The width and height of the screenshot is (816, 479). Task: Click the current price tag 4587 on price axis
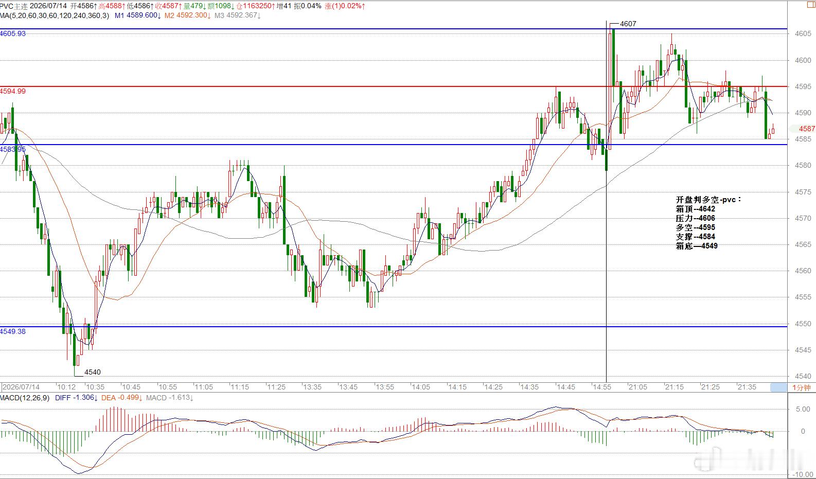click(x=807, y=129)
